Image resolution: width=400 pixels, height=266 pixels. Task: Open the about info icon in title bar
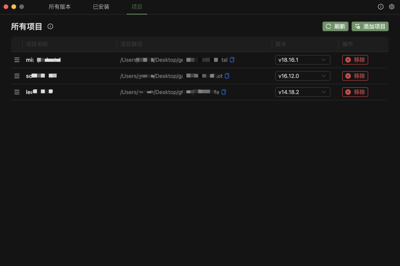(380, 7)
